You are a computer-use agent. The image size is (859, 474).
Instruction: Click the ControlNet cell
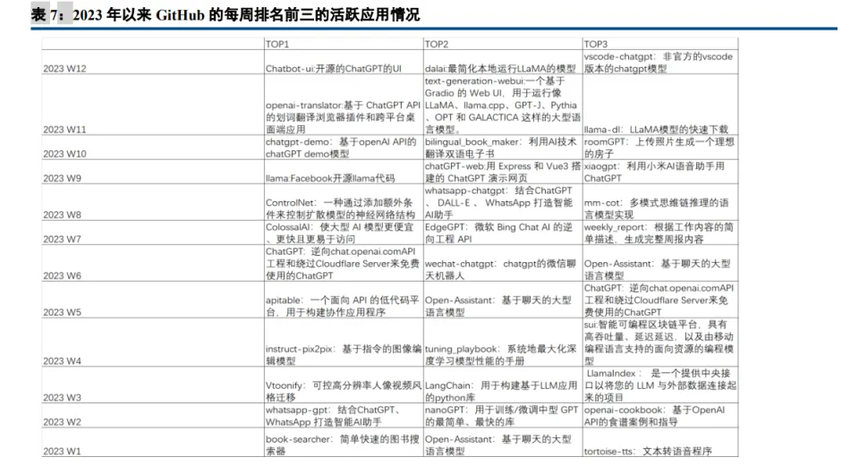pos(341,208)
